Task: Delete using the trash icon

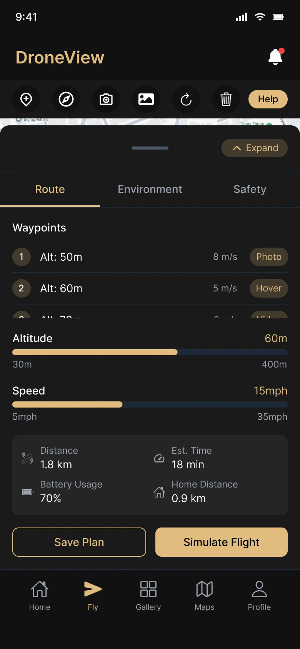Action: [226, 99]
